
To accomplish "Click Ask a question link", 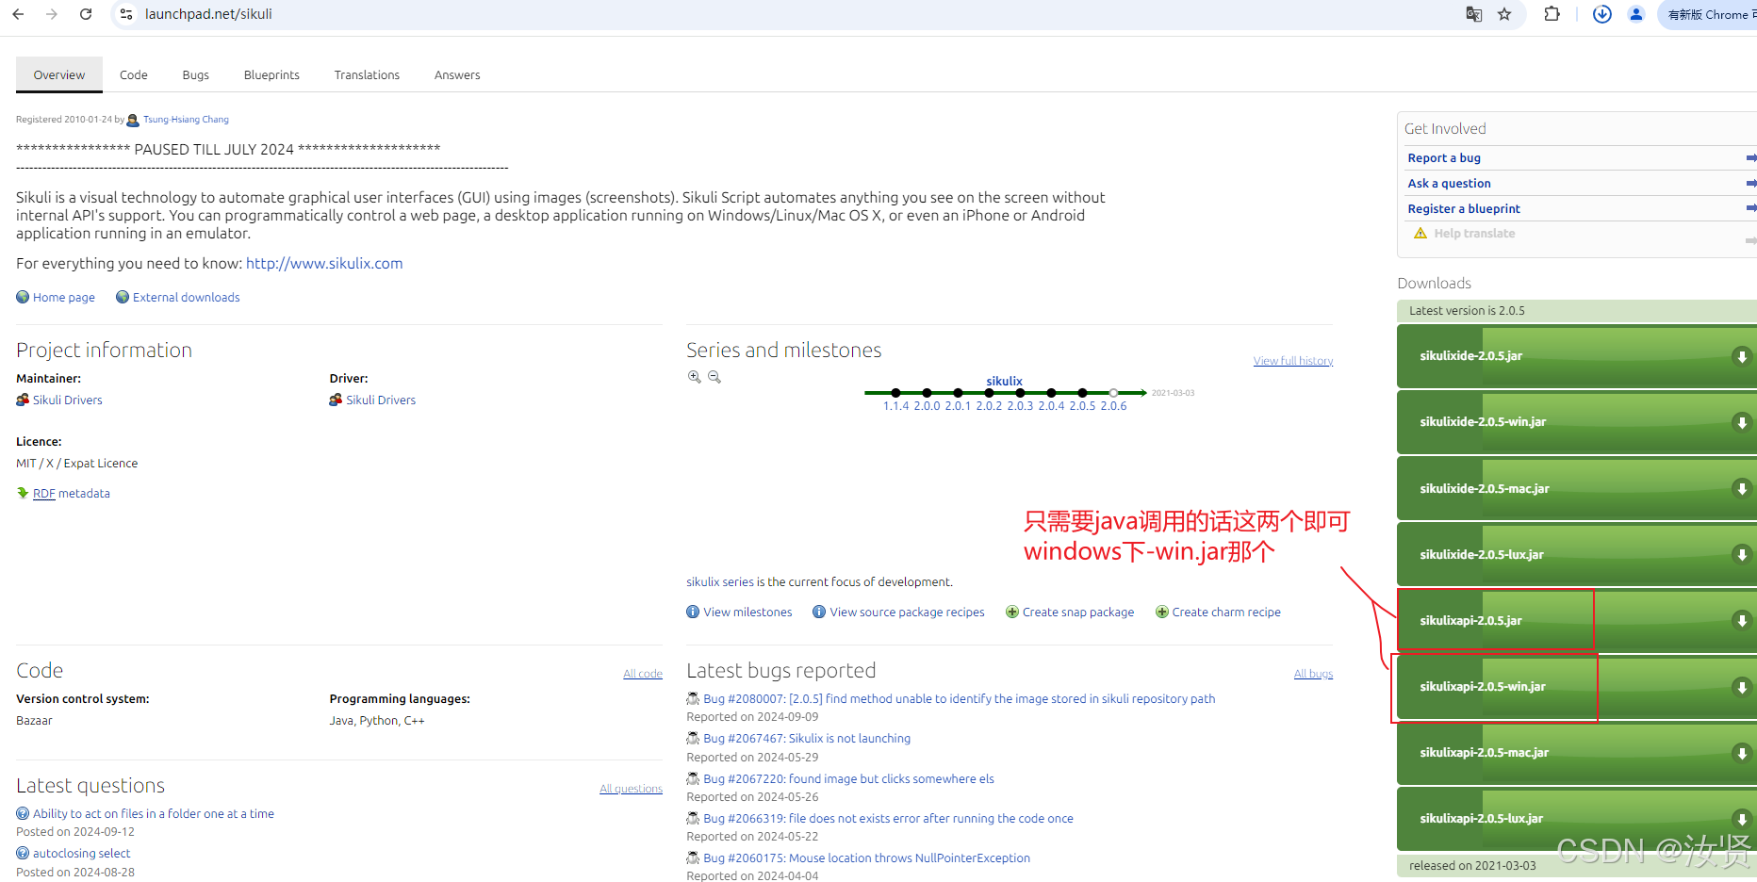I will pyautogui.click(x=1450, y=184).
